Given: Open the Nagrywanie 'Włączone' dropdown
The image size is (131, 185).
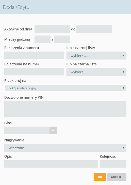Looking at the screenshot, I should [x=65, y=148].
